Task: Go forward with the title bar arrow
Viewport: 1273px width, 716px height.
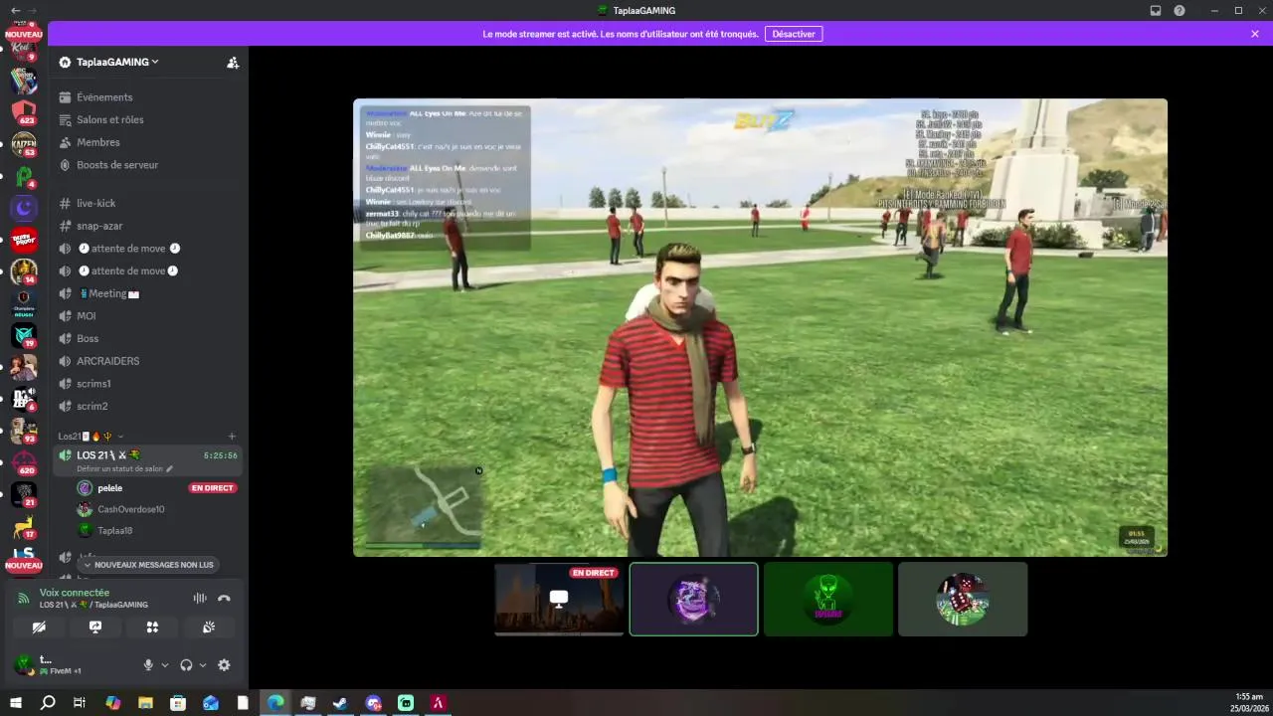Action: [x=32, y=10]
